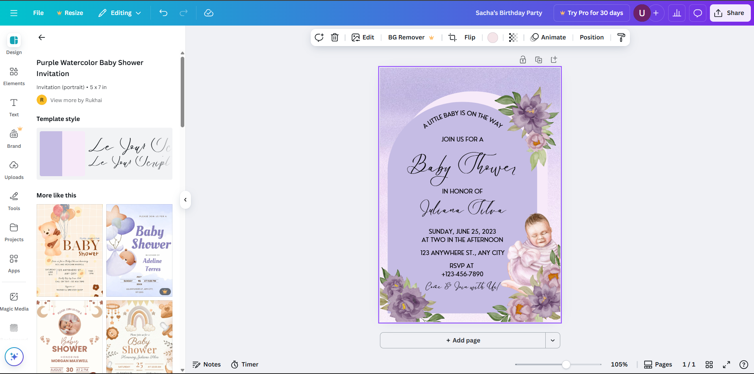Open the Uploads panel

pyautogui.click(x=14, y=169)
